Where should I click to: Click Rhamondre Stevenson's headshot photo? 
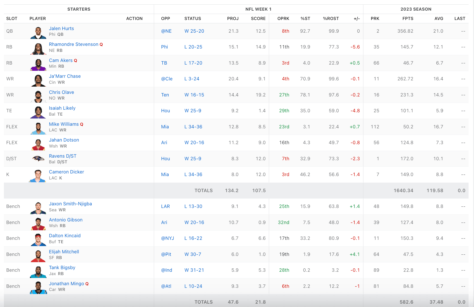38,48
